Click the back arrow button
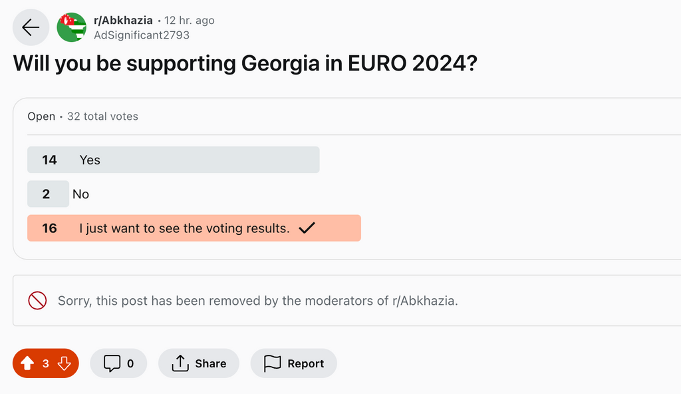The image size is (681, 394). pyautogui.click(x=31, y=27)
